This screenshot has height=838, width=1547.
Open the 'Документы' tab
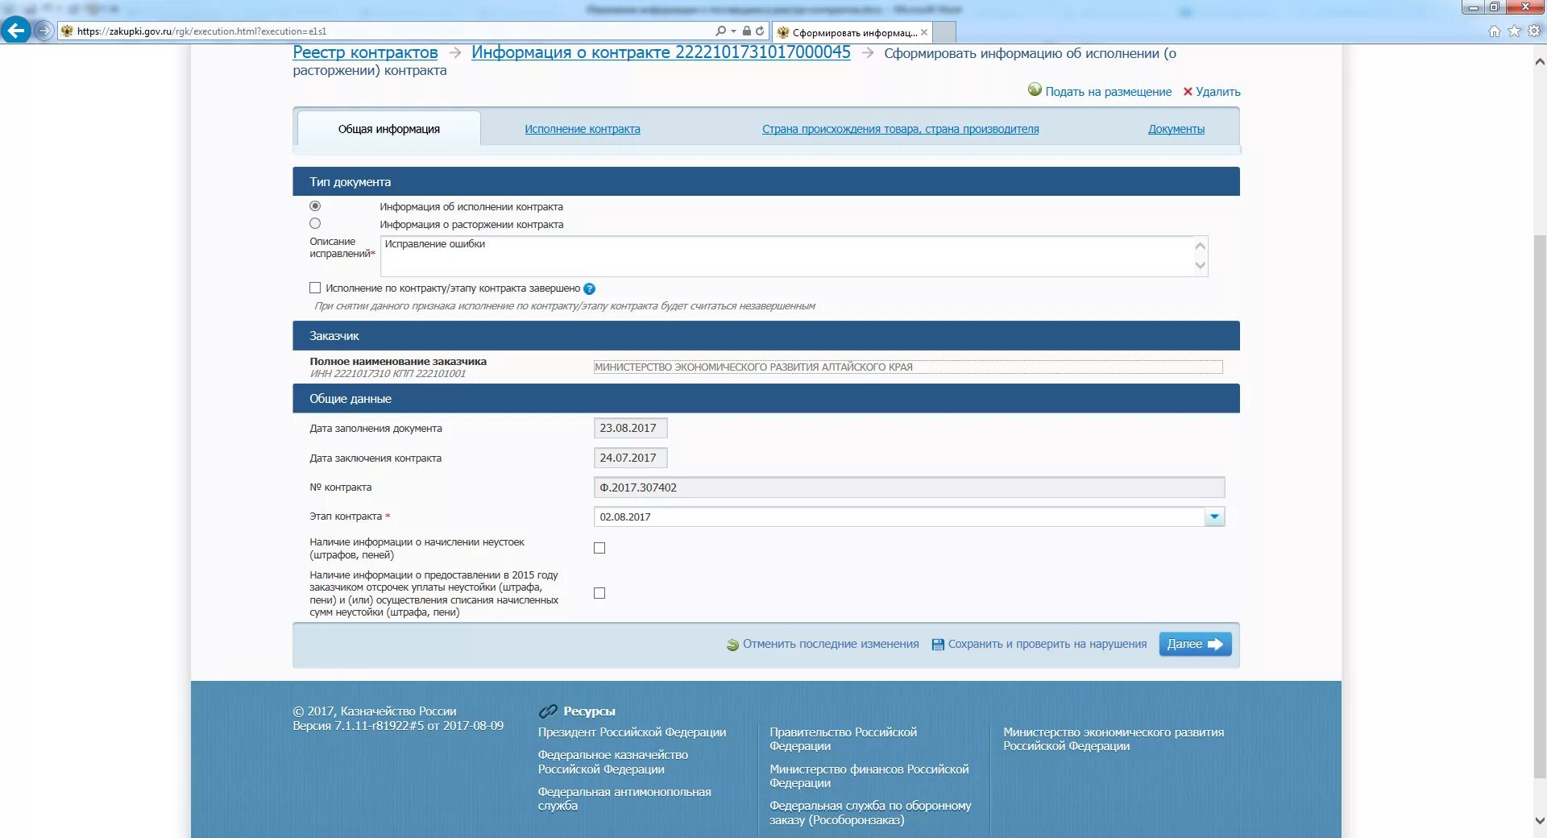[1176, 129]
